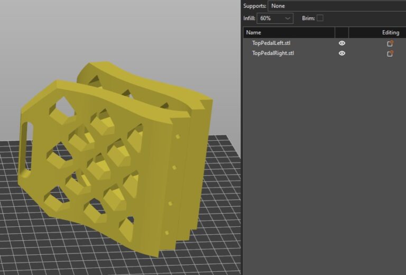Select TopPedalRight.stl in the object list

click(273, 53)
